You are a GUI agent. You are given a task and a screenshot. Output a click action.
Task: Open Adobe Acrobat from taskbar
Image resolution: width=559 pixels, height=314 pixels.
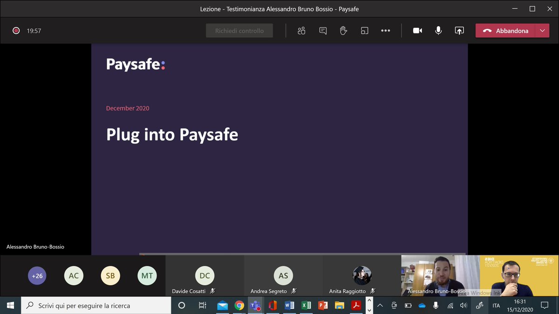pos(356,306)
